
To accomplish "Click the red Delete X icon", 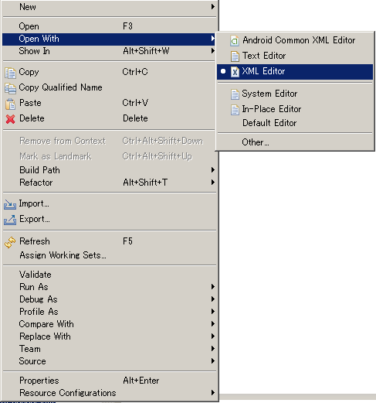I will [10, 119].
